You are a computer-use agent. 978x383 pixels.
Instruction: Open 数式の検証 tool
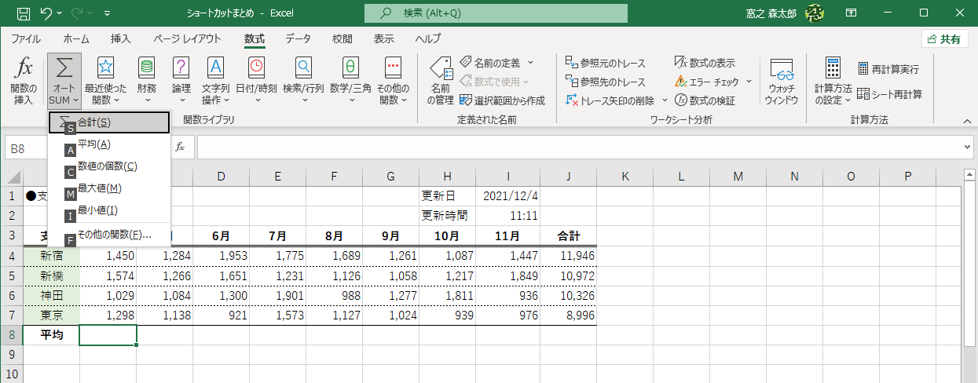click(x=705, y=100)
